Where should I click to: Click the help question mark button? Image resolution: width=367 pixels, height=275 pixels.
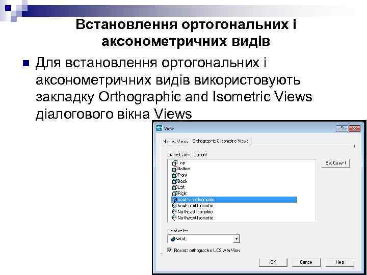tap(342, 128)
